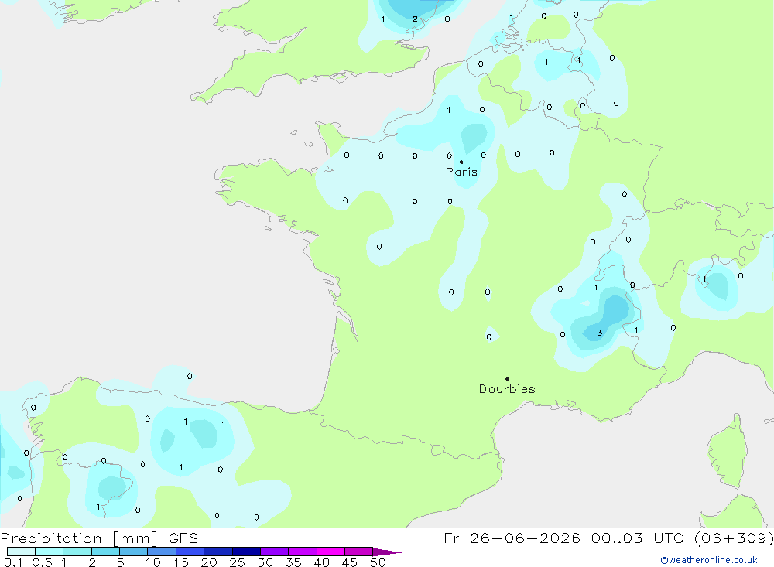Select the 1–2 mm legend color swatch

[x=77, y=552]
